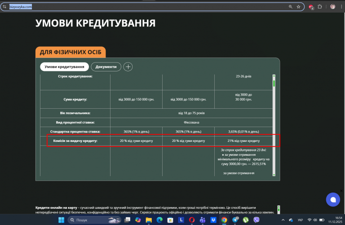The width and height of the screenshot is (345, 225).
Task: Open Microsoft Store from taskbar
Action: [170, 220]
